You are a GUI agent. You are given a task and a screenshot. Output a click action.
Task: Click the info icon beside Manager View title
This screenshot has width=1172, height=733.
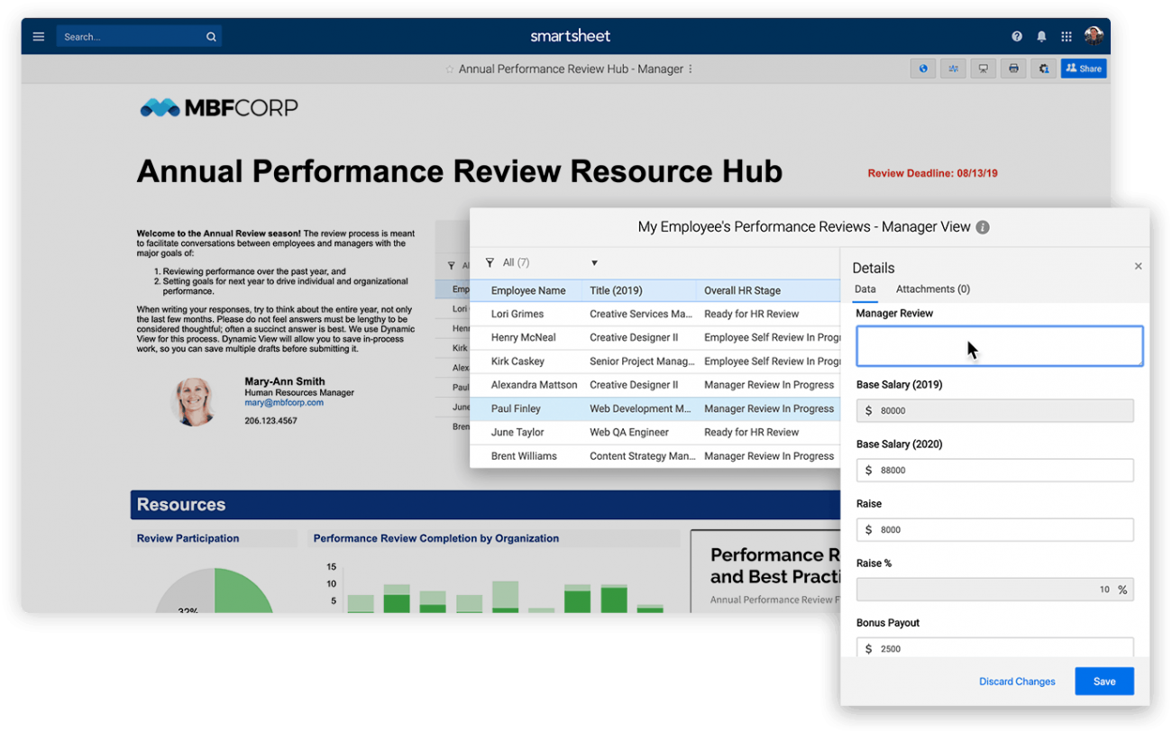point(982,227)
